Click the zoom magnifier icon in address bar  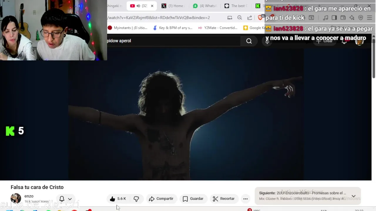(x=240, y=18)
